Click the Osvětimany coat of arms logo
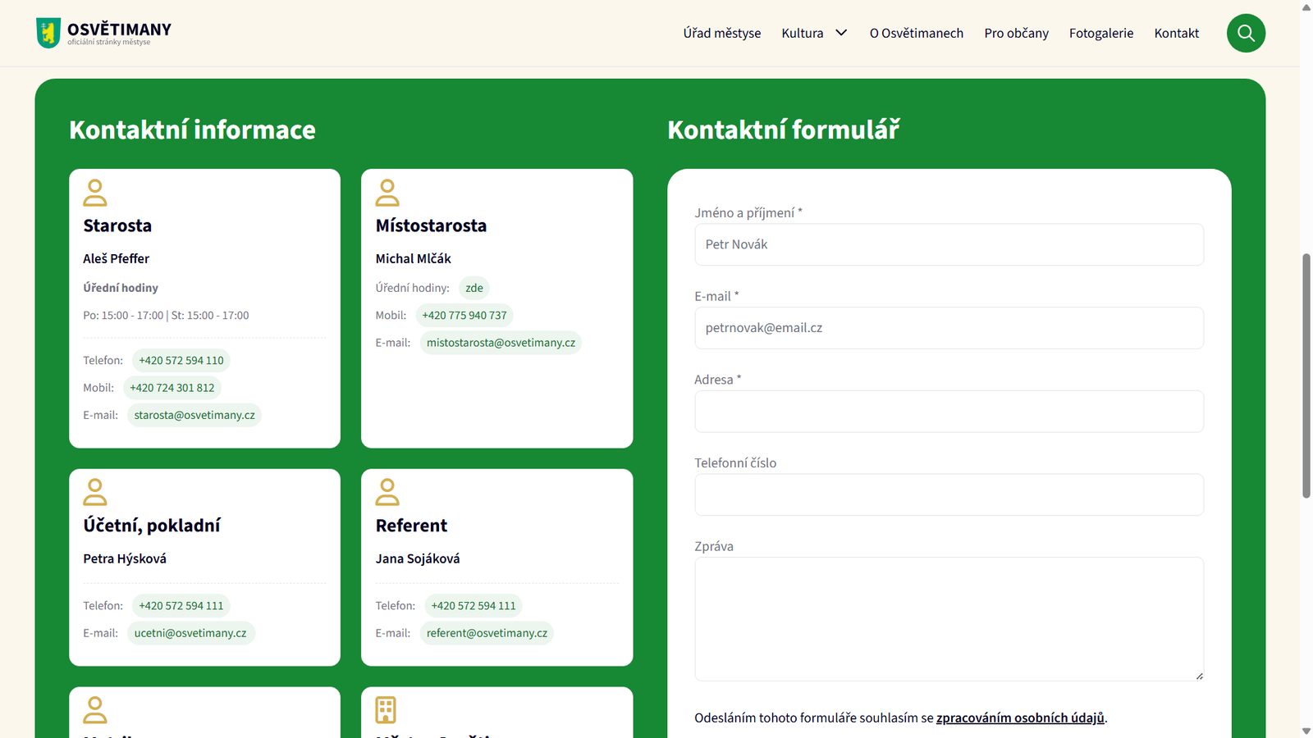1313x738 pixels. pos(49,33)
